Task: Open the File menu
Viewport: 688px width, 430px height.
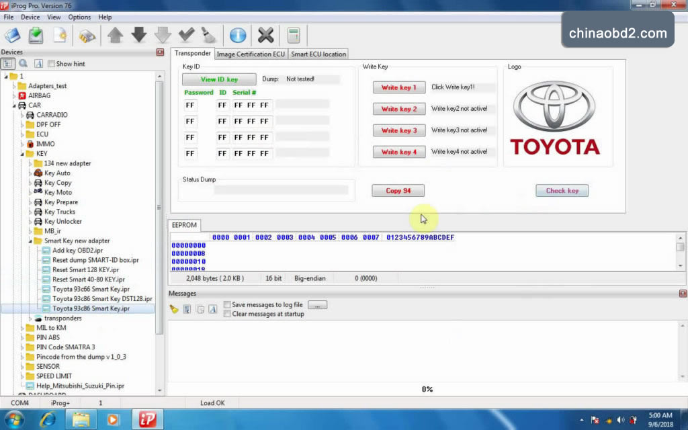Action: [x=8, y=17]
